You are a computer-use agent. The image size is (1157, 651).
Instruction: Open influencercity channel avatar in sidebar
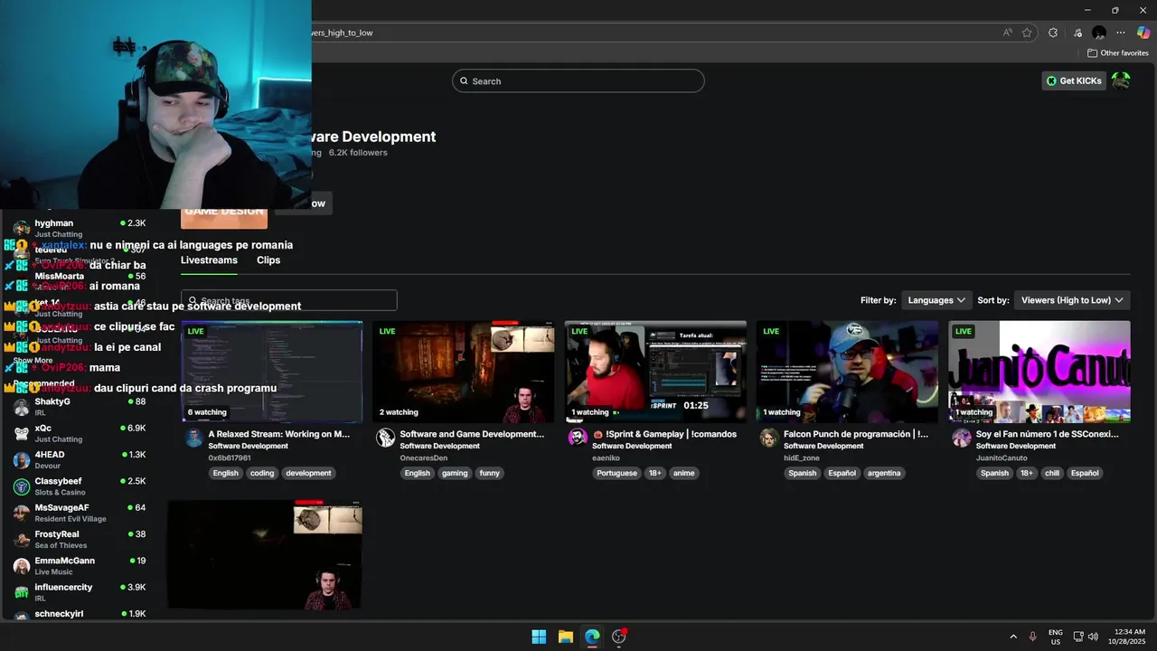point(22,592)
